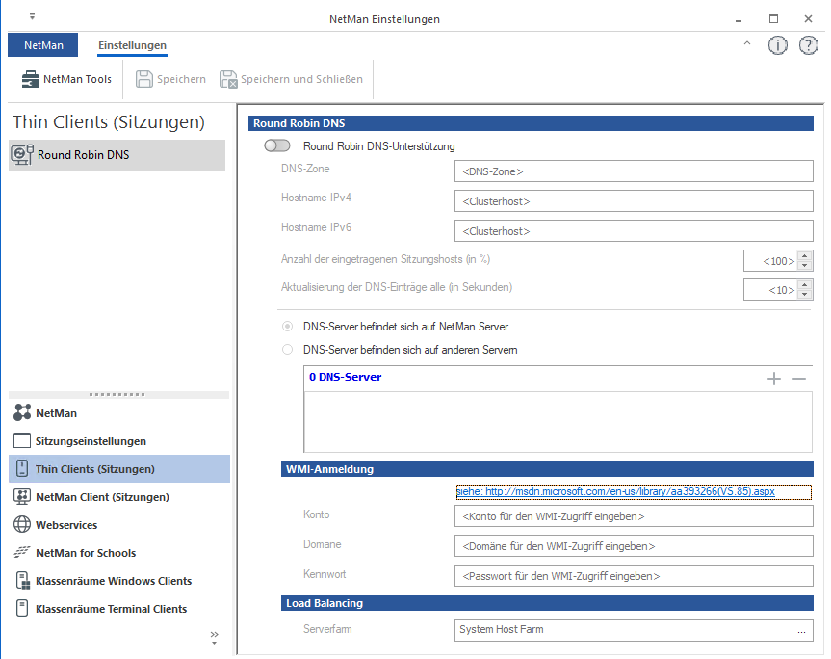The width and height of the screenshot is (831, 659).
Task: Click the Speichern save icon
Action: pos(146,79)
